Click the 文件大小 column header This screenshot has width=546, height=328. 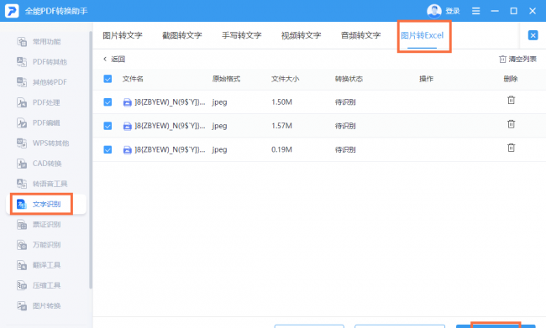[x=286, y=79]
